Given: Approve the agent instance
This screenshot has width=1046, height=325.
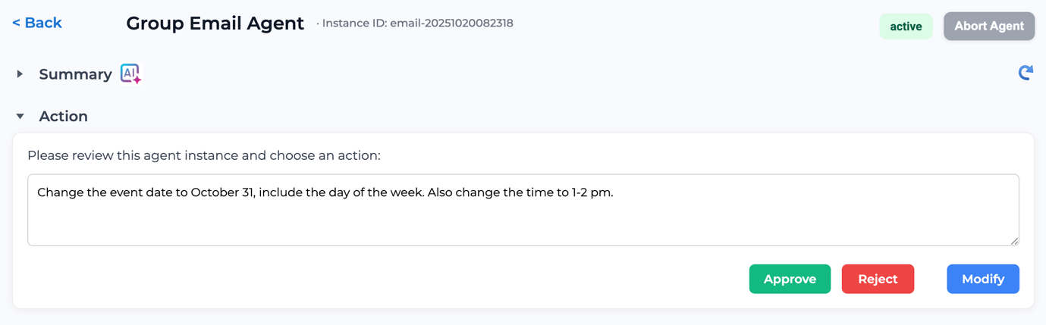Looking at the screenshot, I should coord(790,279).
